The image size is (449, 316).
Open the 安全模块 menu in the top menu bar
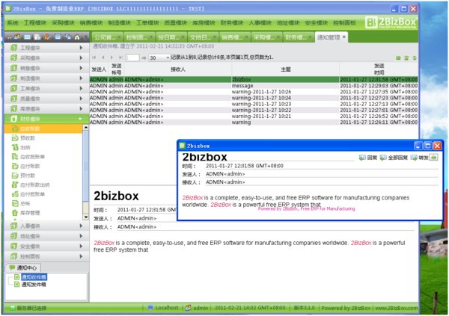(316, 22)
